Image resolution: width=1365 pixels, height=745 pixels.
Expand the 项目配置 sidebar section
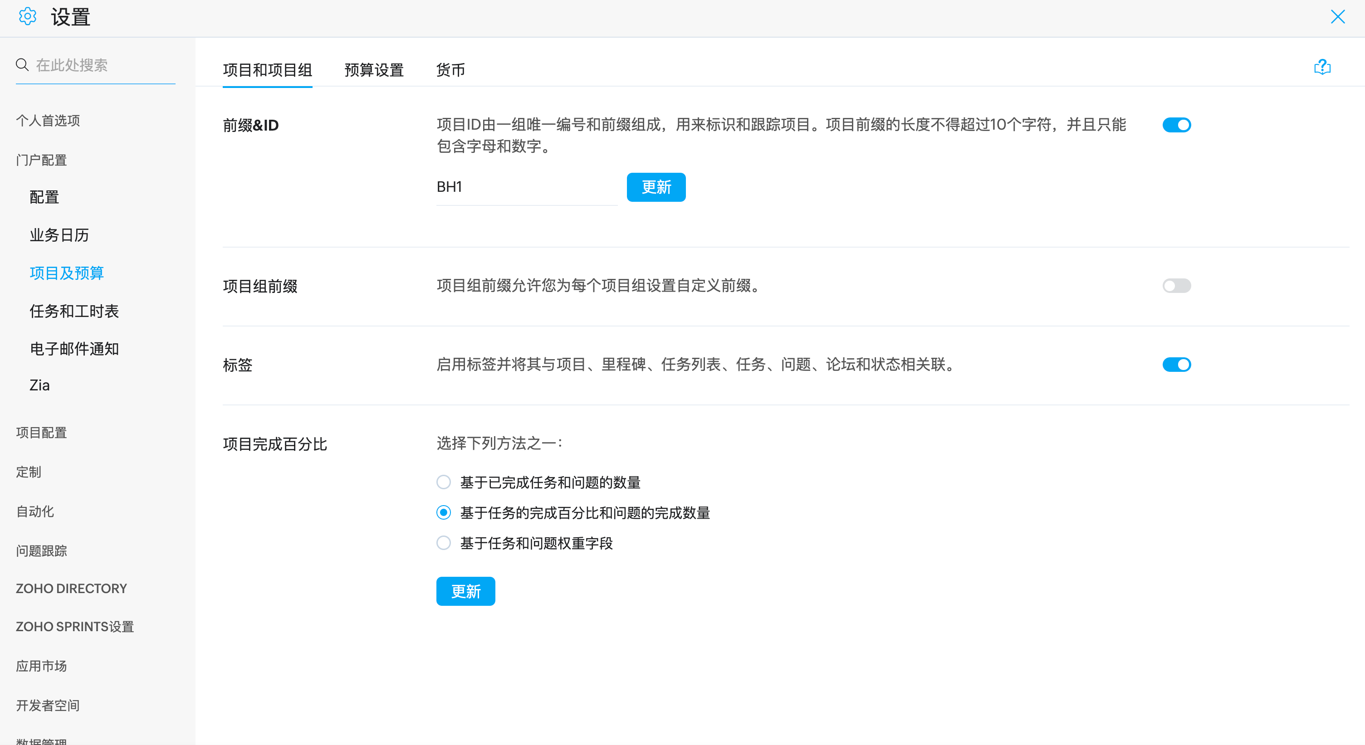tap(41, 433)
